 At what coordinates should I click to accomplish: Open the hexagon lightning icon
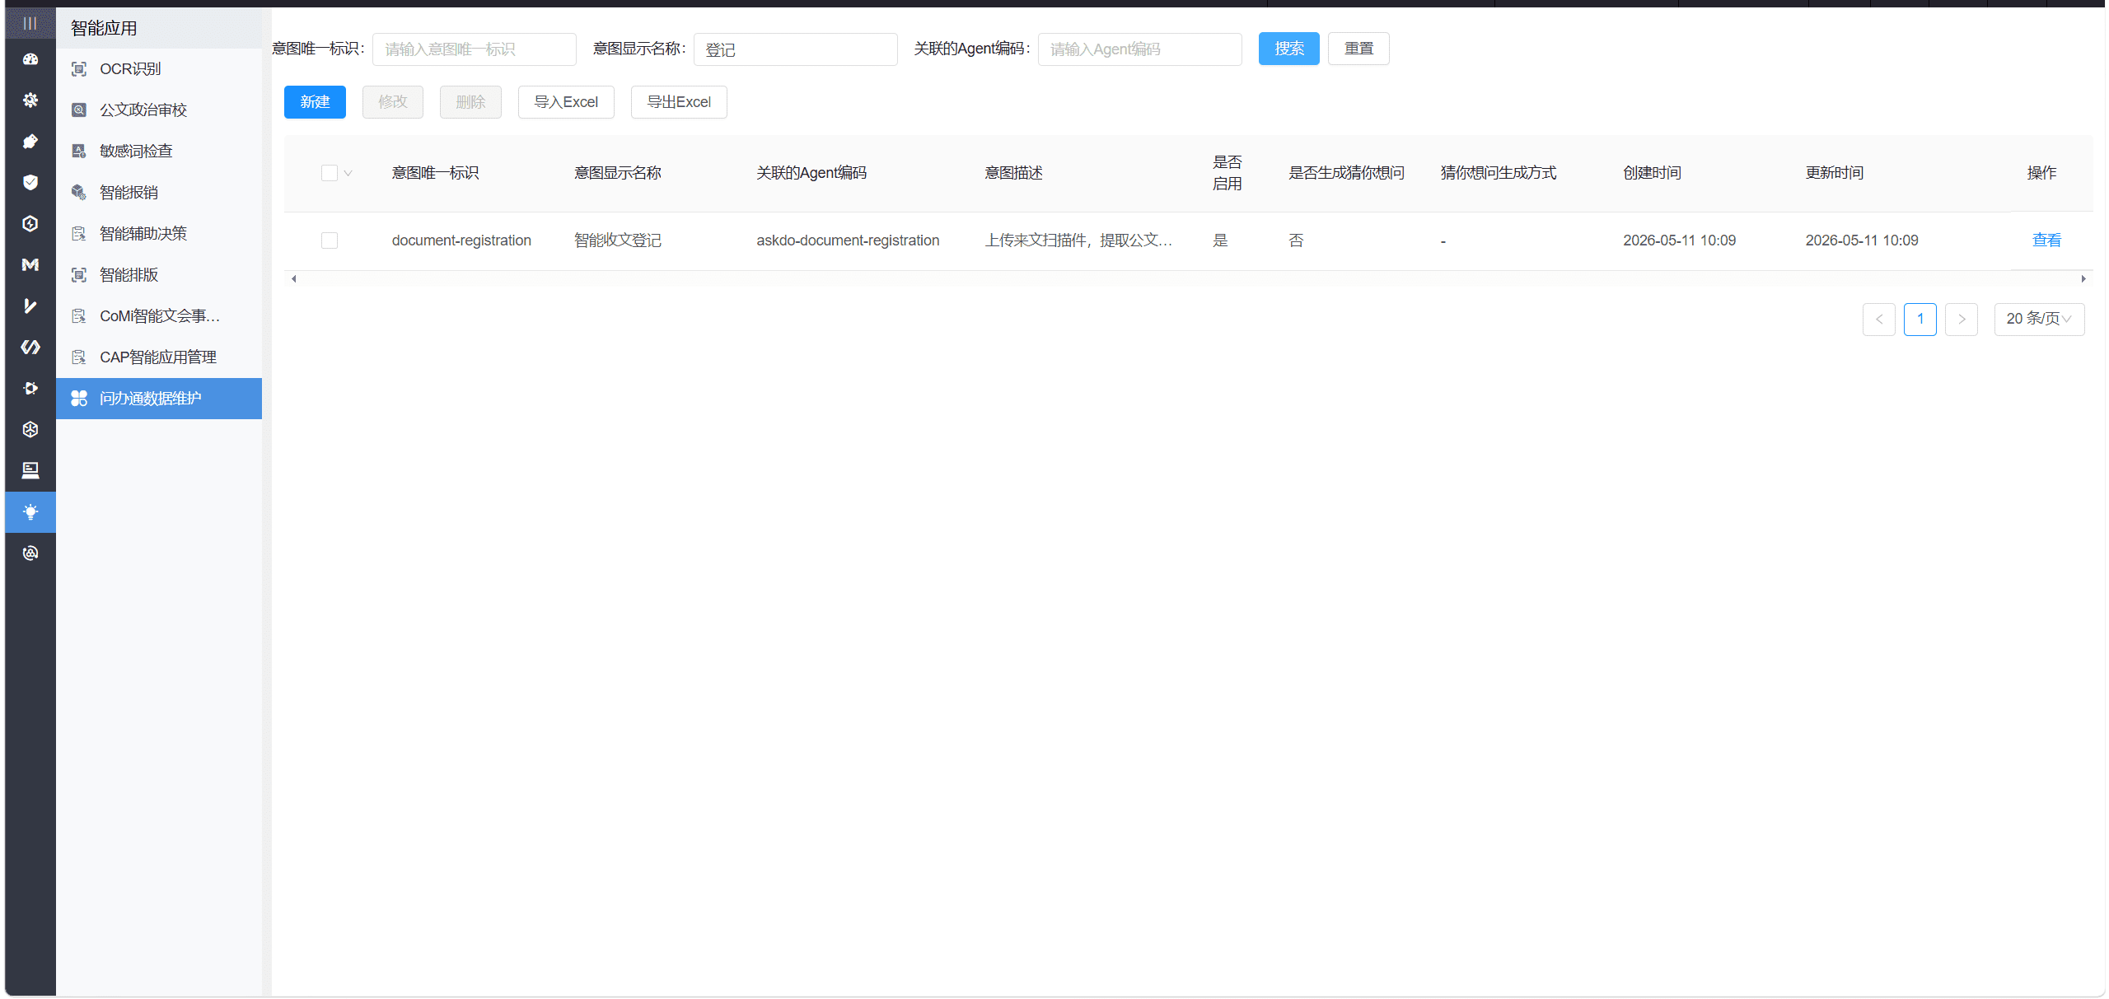30,223
